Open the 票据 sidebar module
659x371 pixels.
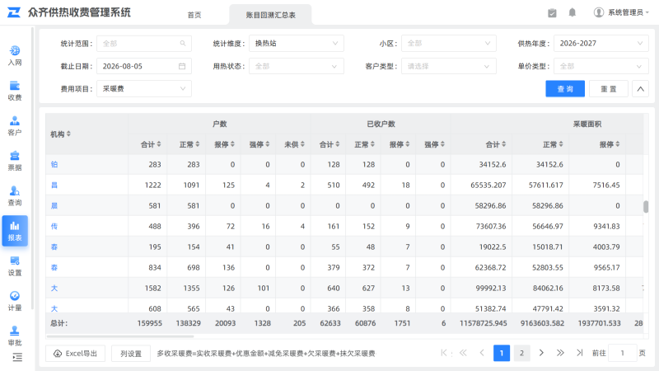(15, 161)
